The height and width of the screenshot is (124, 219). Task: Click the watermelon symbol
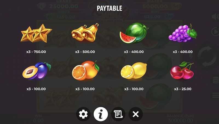pyautogui.click(x=134, y=33)
